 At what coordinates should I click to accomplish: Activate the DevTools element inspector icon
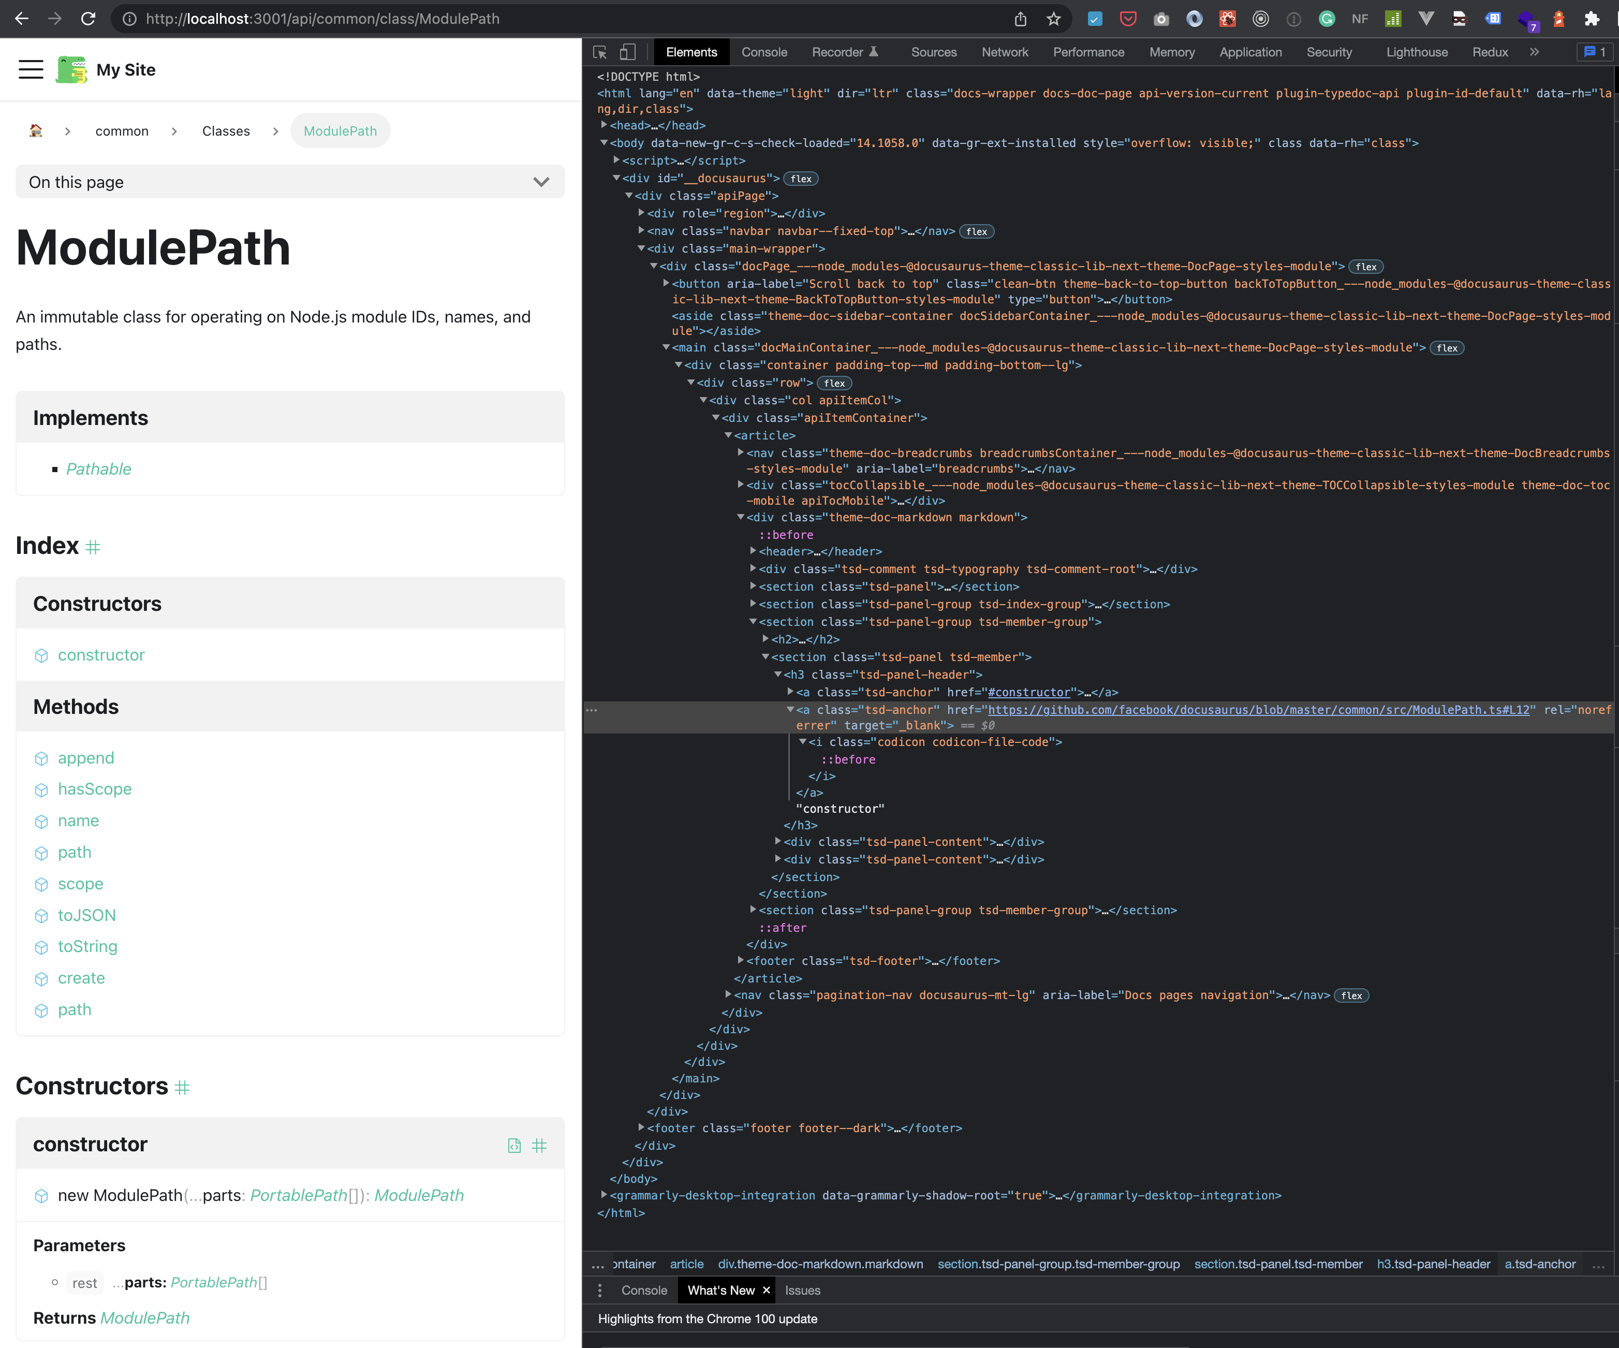[599, 52]
